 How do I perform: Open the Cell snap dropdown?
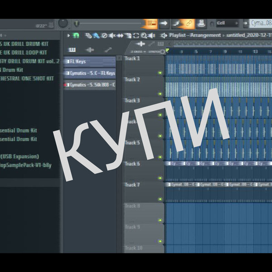point(228,23)
